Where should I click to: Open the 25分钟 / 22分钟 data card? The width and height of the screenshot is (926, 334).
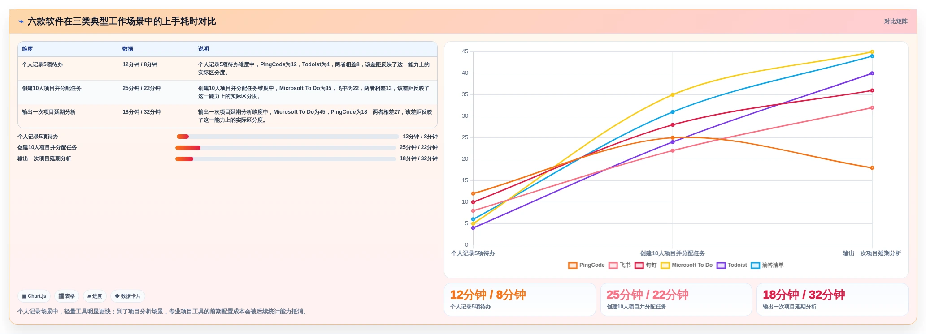[x=676, y=300]
